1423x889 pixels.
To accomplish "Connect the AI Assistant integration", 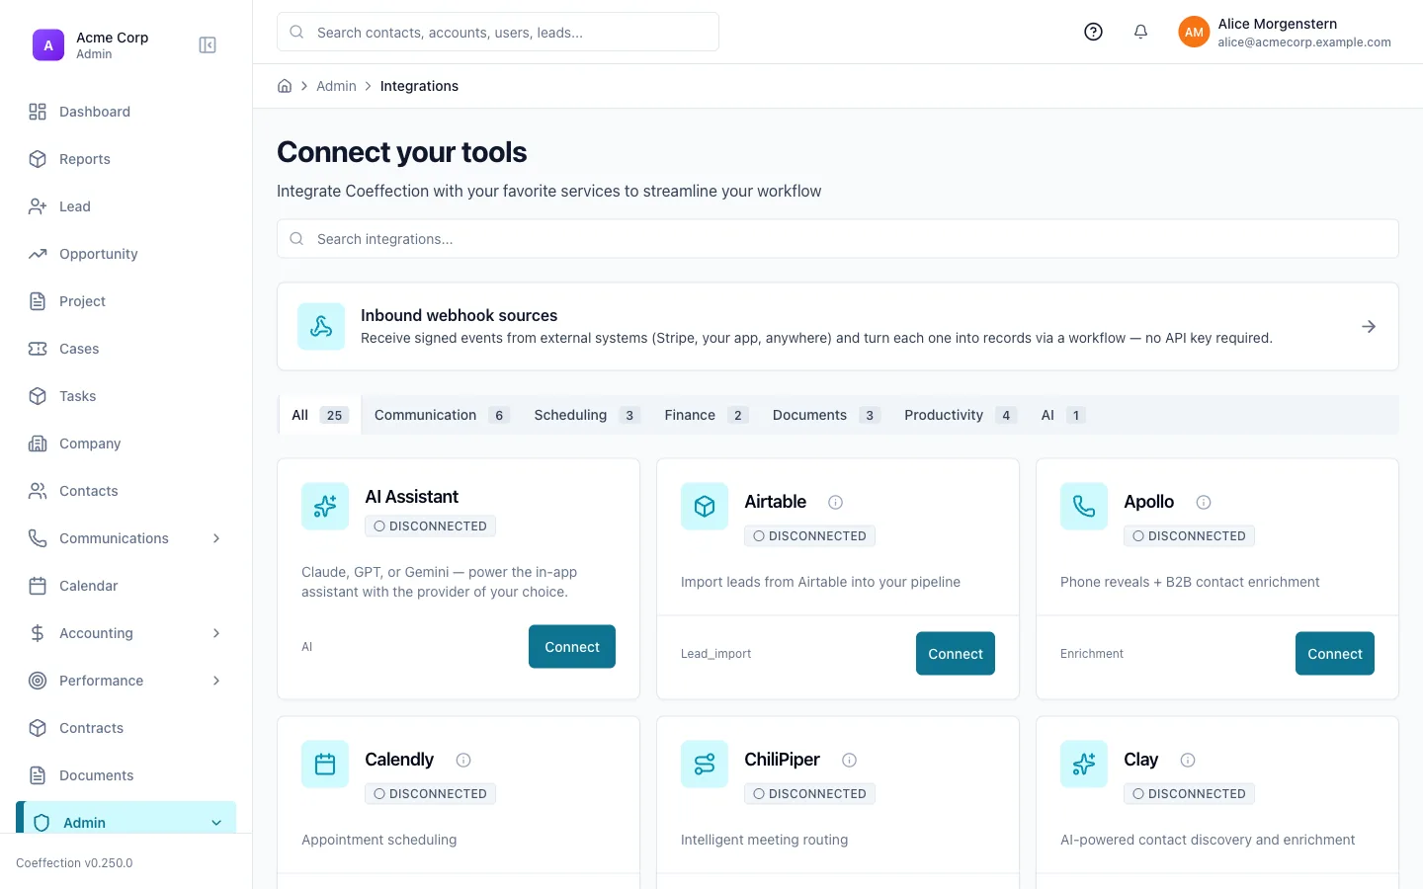I will [x=572, y=647].
